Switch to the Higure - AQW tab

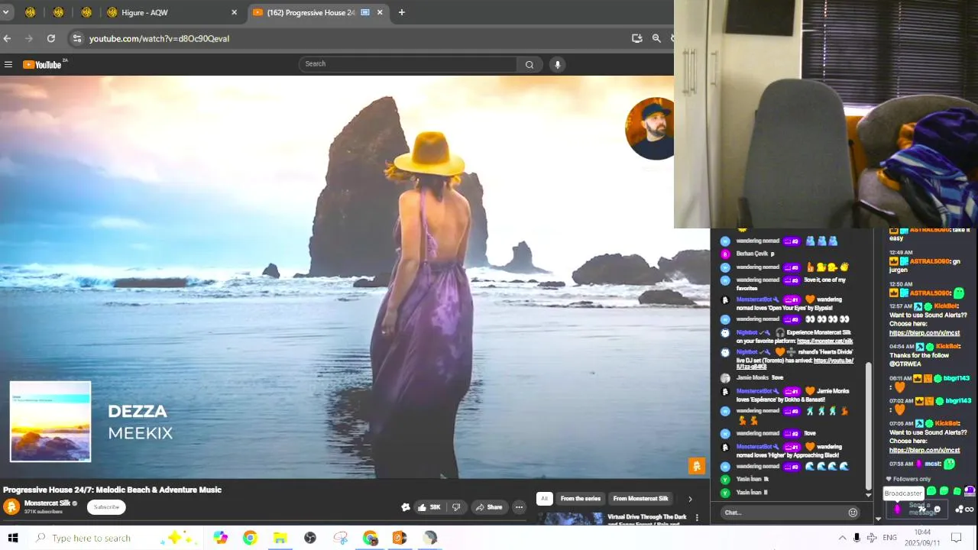tap(172, 12)
